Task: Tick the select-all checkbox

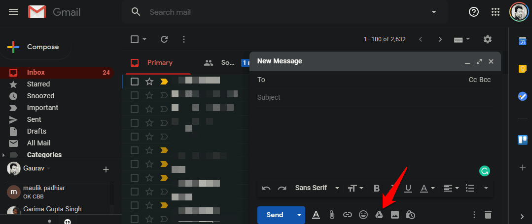Action: click(x=135, y=39)
